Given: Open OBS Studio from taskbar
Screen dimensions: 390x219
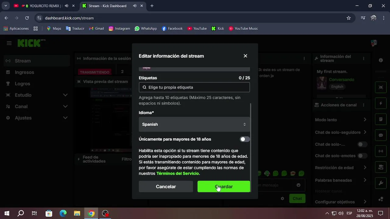Looking at the screenshot, I should 105,213.
